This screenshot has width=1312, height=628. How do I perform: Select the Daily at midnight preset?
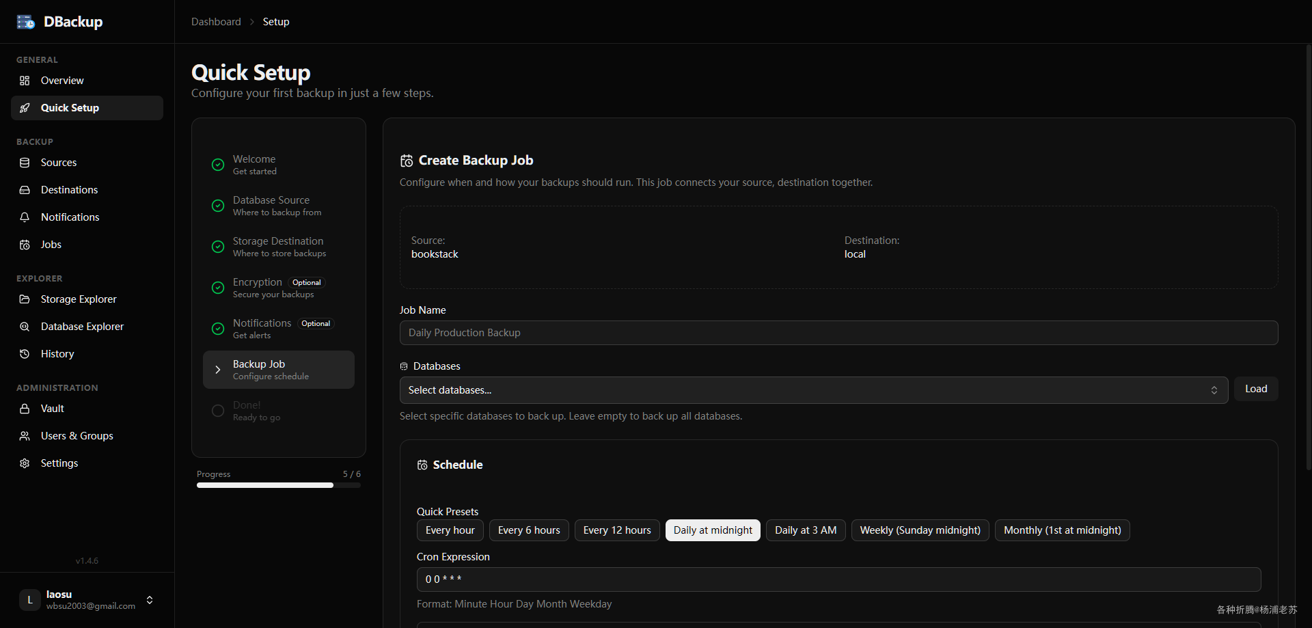coord(713,530)
